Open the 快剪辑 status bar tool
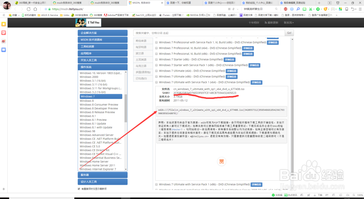364x199 pixels. (x=277, y=195)
